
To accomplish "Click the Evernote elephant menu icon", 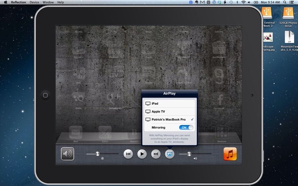I will click(x=196, y=2).
